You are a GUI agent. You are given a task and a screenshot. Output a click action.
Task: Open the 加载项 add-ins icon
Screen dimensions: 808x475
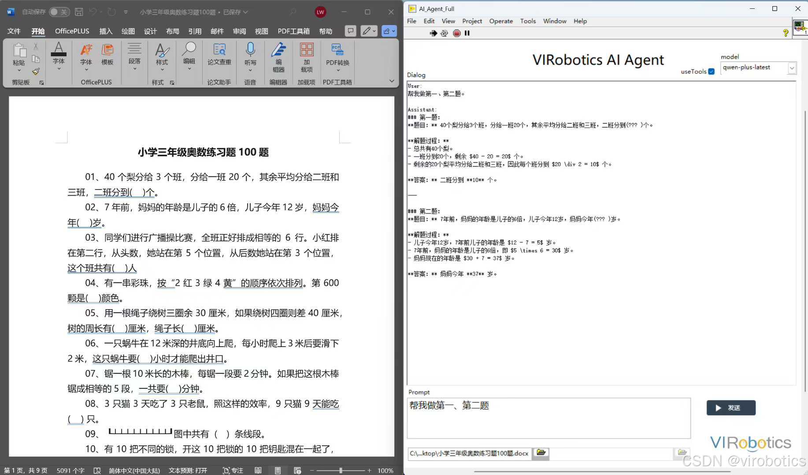[x=307, y=57]
